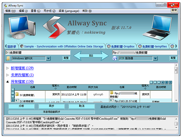Open the 編輯 (J) menu
This screenshot has height=137, width=183.
(x=23, y=11)
